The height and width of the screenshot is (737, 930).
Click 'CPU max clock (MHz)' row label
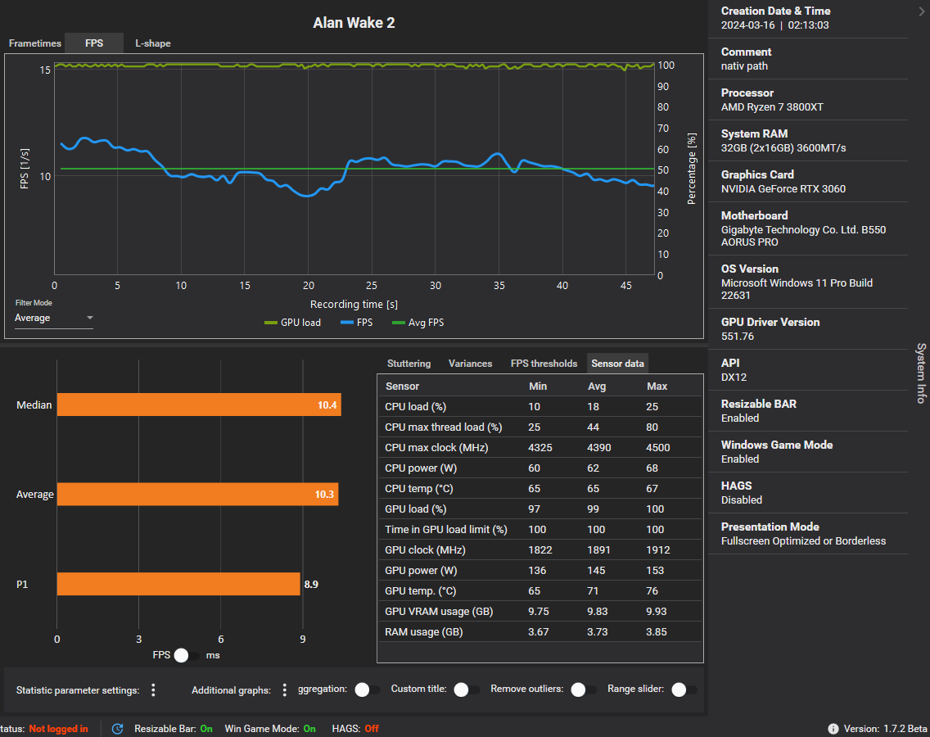(x=436, y=447)
